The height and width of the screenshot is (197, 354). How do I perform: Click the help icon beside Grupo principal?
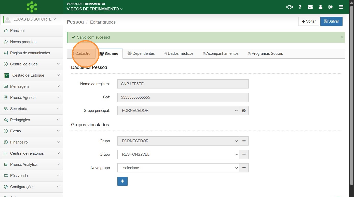pos(244,111)
